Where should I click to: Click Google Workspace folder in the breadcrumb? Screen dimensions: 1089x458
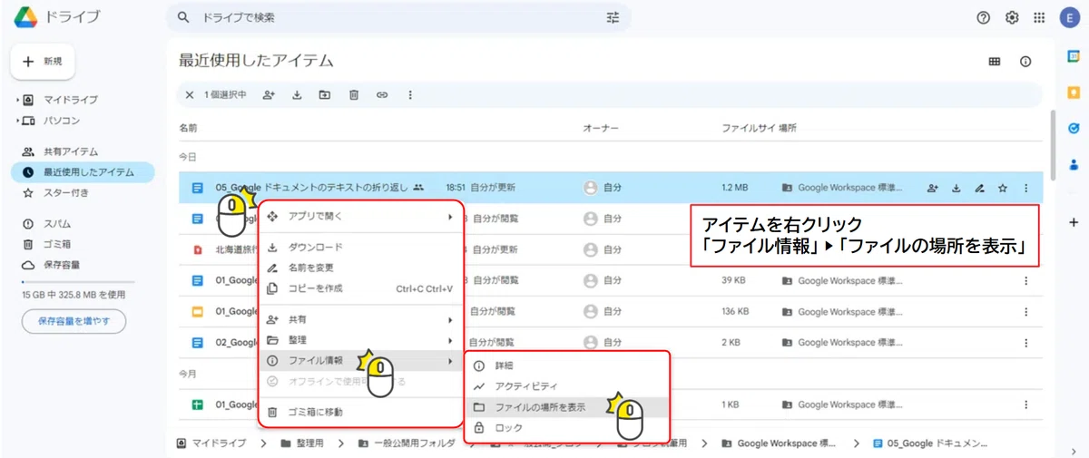coord(780,443)
